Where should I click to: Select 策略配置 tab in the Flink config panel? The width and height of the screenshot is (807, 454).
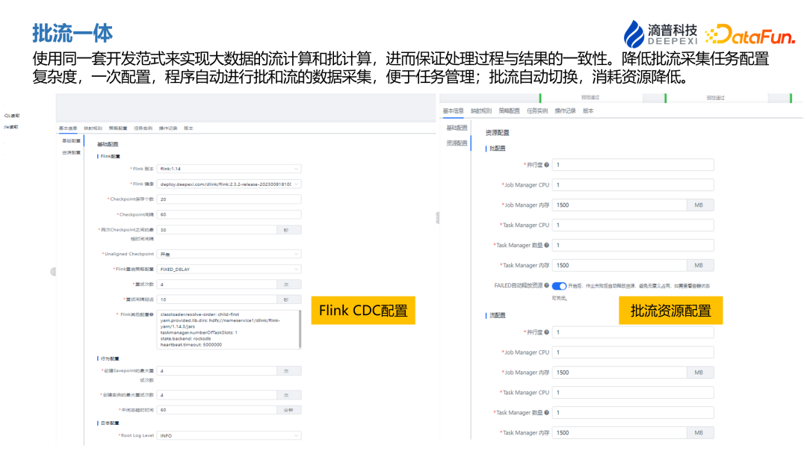pyautogui.click(x=118, y=128)
